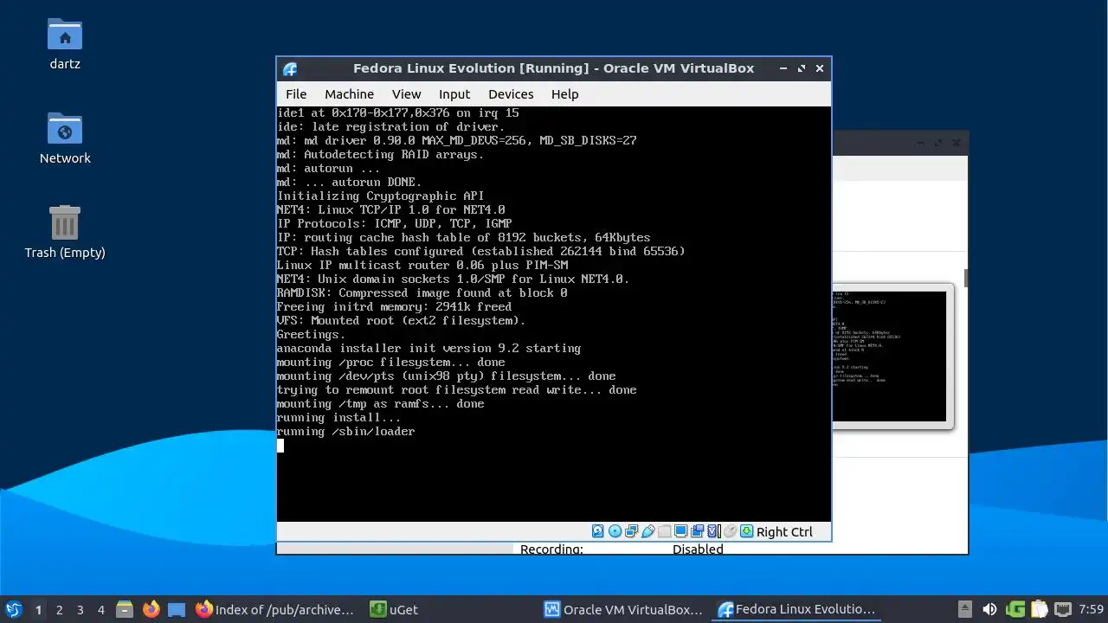
Task: Open the Machine menu
Action: 349,94
